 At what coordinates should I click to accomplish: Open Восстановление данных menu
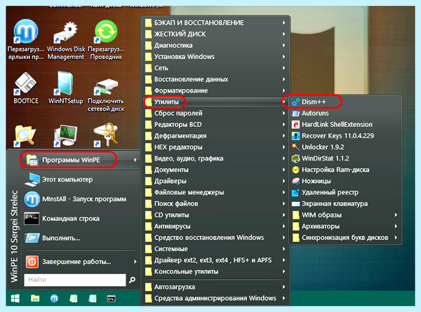[x=215, y=79]
